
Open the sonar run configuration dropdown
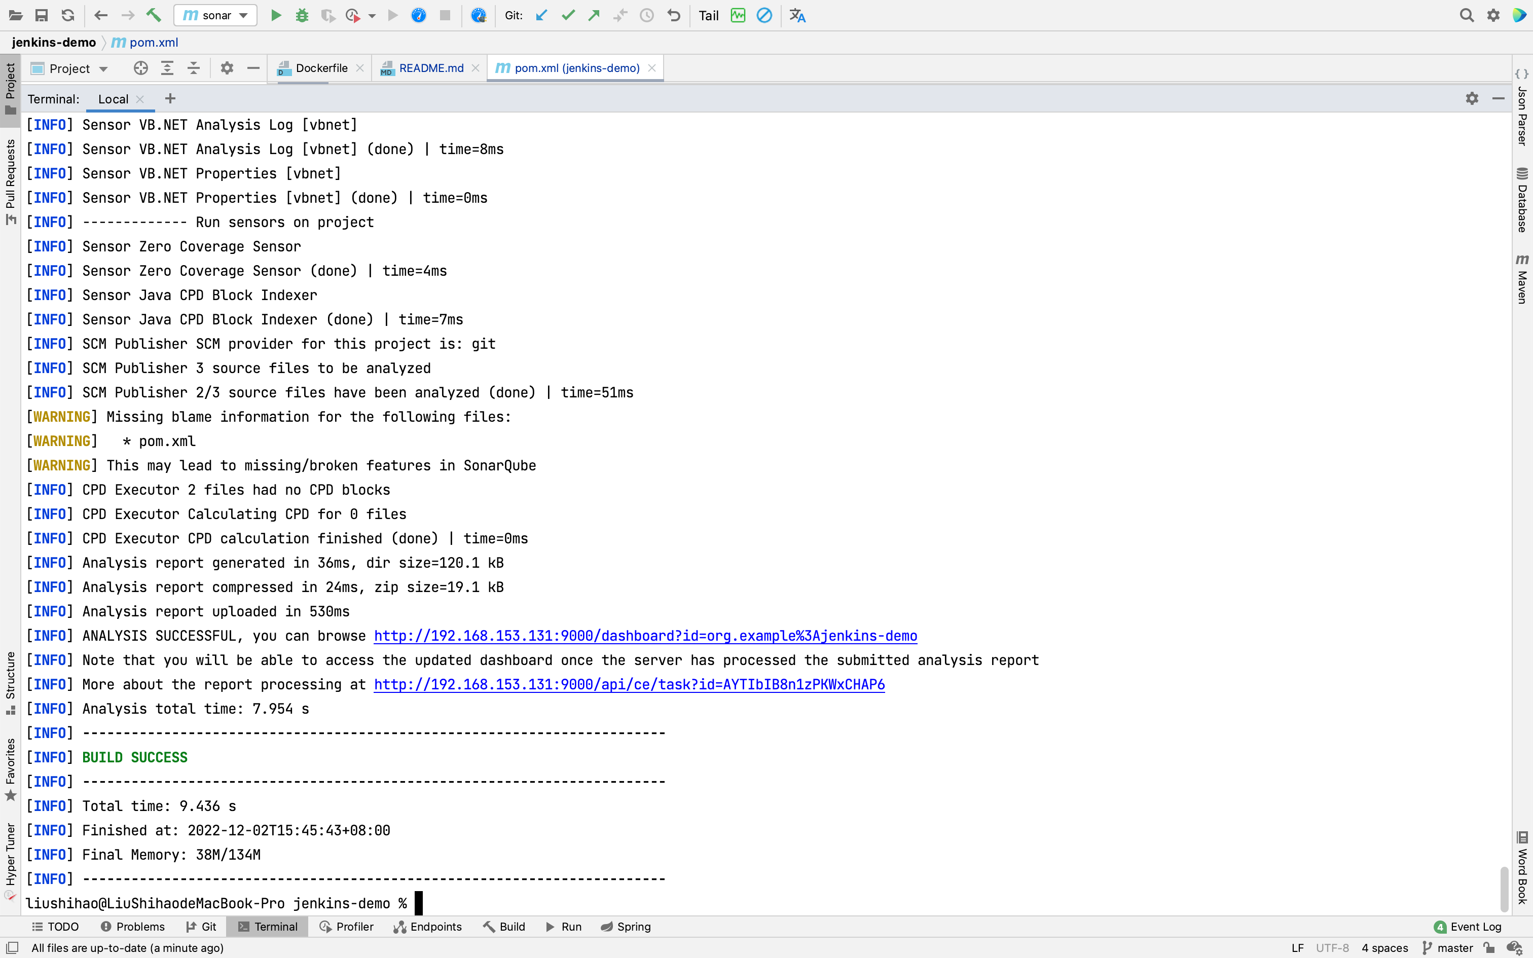(215, 15)
